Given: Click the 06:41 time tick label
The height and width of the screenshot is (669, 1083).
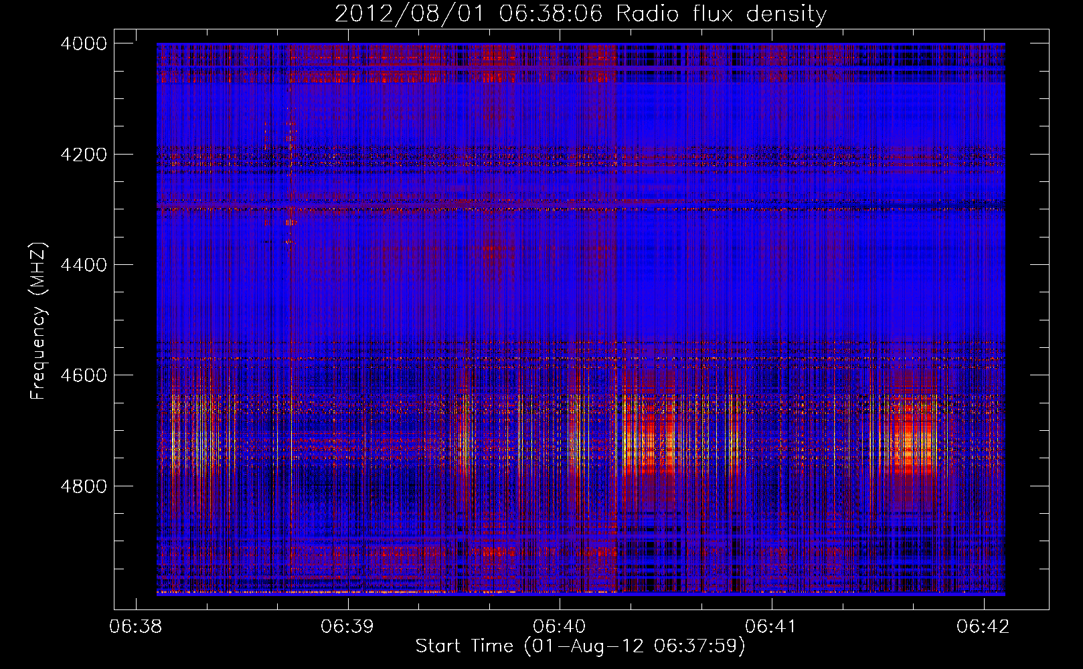Looking at the screenshot, I should click(x=772, y=627).
